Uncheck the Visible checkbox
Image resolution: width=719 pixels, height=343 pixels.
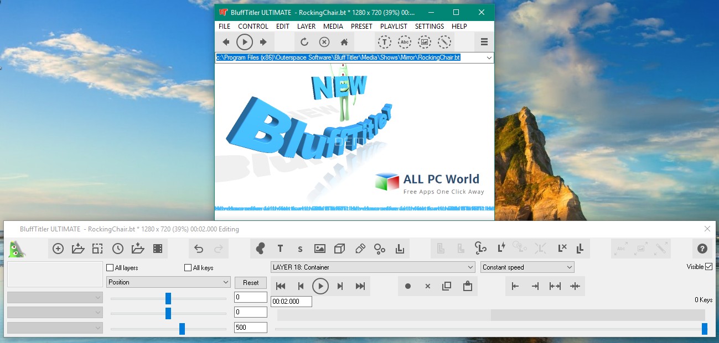point(708,267)
